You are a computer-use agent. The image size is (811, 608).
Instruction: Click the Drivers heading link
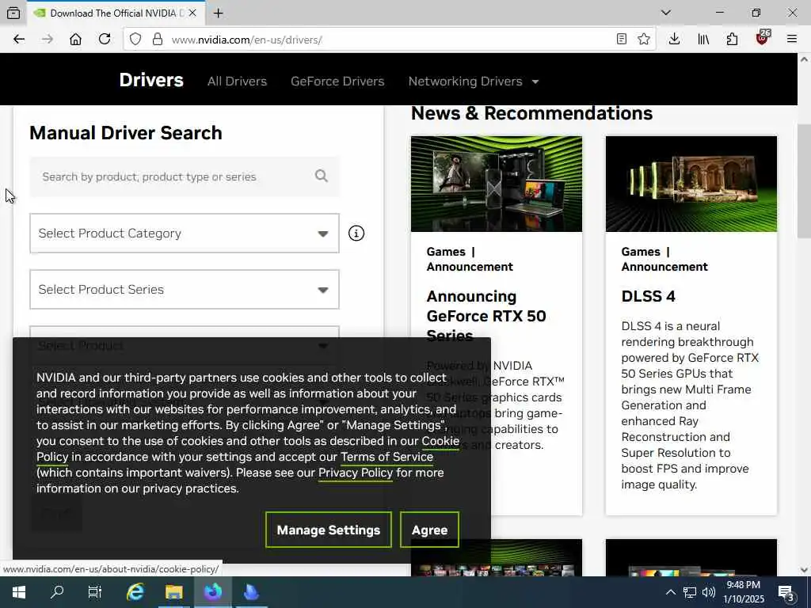(x=151, y=80)
